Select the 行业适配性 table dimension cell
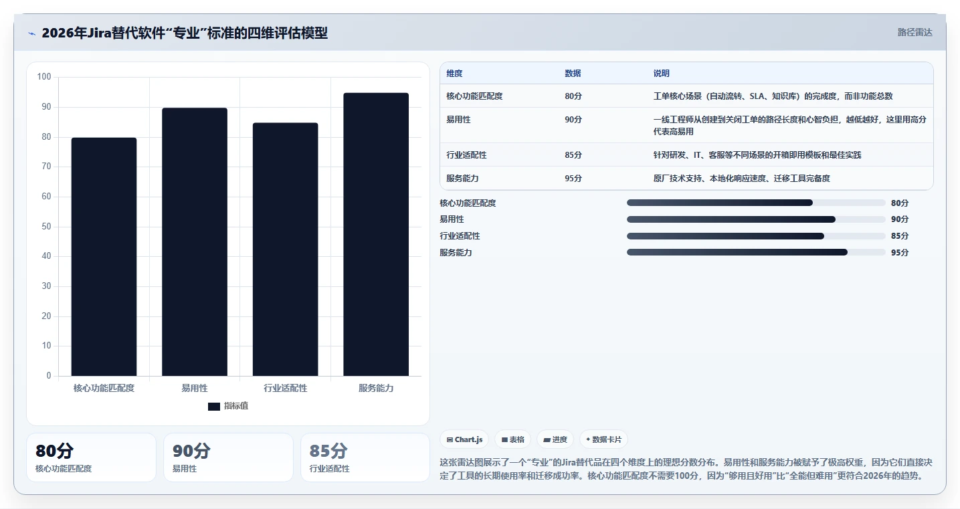 (x=499, y=155)
